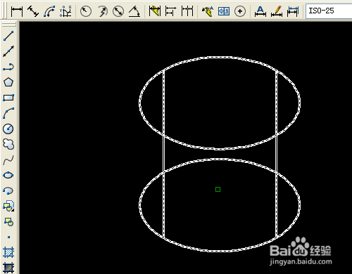This screenshot has width=352, height=274.
Task: Choose the Jogged radius dimension tool
Action: (x=102, y=11)
